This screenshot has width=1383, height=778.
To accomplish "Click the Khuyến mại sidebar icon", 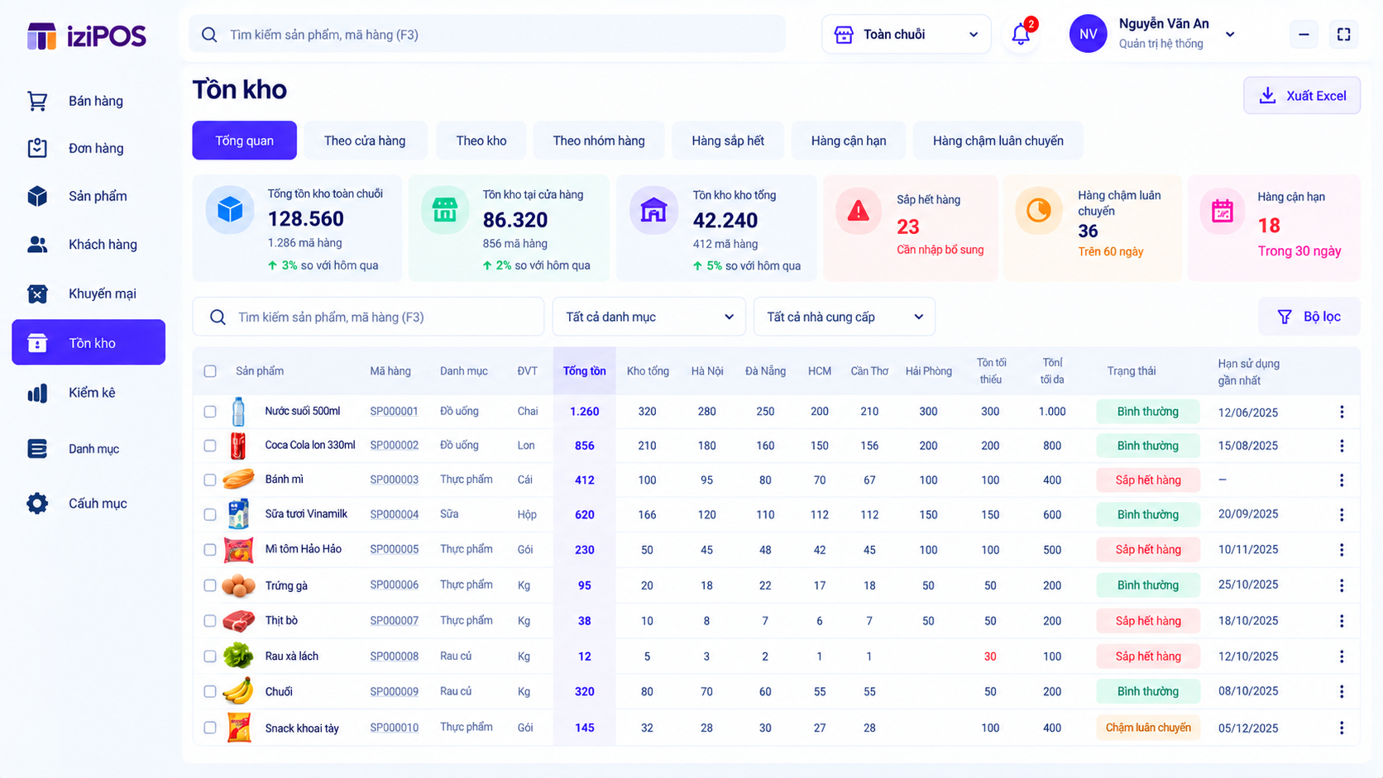I will 37,294.
